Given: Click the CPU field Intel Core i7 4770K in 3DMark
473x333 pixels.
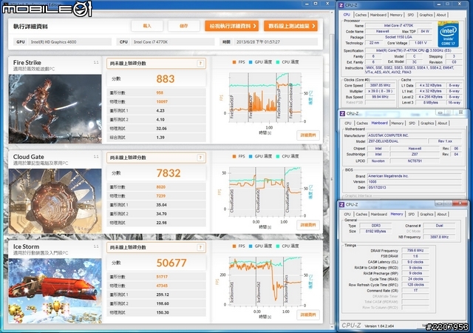Looking at the screenshot, I should pos(173,42).
